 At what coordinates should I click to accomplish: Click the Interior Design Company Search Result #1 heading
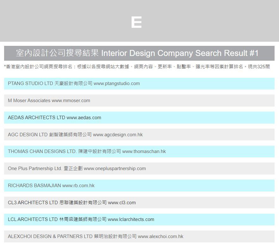(x=139, y=53)
